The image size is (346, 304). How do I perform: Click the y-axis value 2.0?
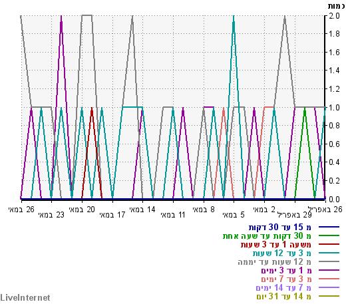(334, 16)
